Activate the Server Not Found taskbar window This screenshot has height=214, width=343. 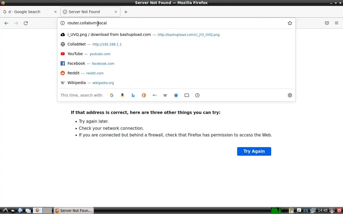[x=74, y=211]
